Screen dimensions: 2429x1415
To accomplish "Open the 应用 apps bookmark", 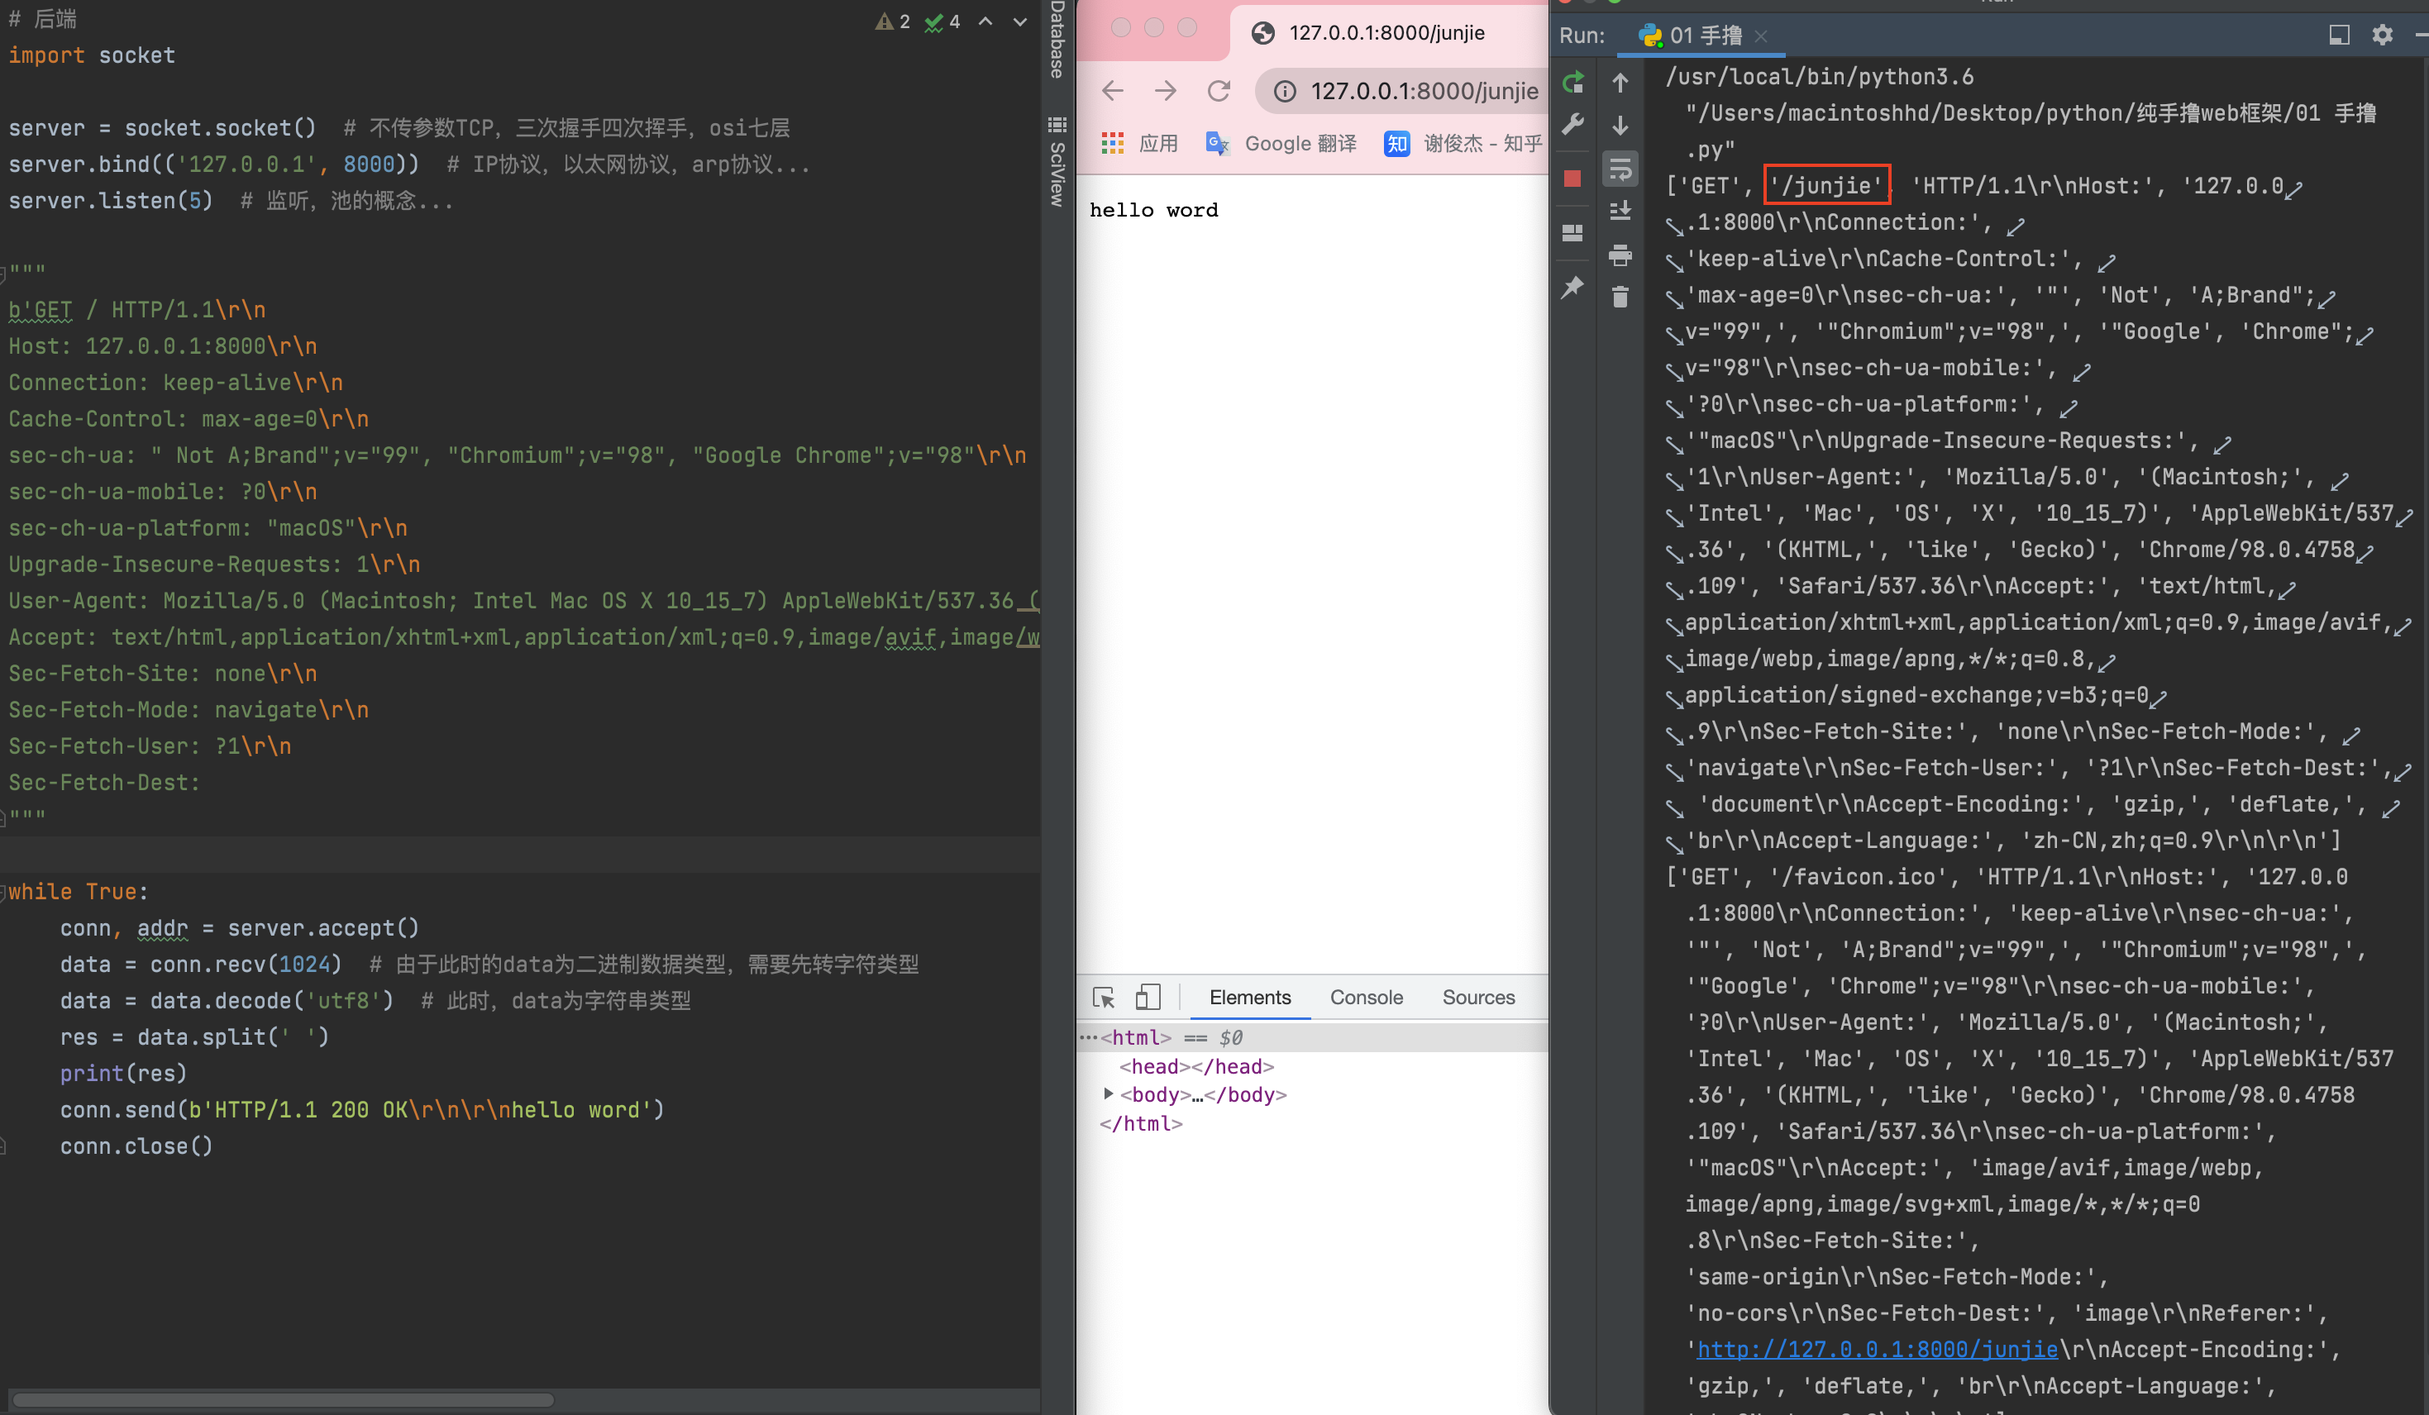I will (1139, 144).
